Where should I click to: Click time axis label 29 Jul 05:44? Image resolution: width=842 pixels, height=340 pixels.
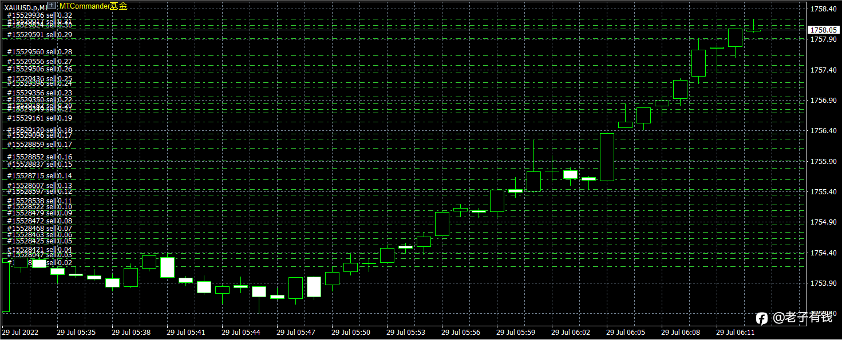241,332
